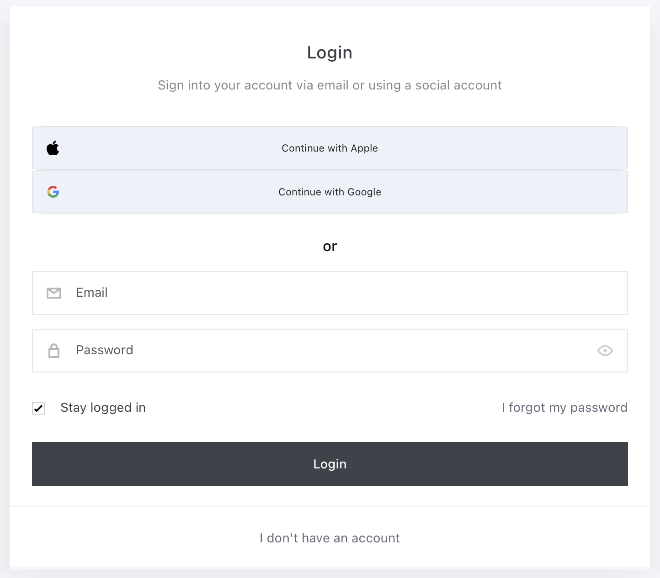This screenshot has height=578, width=660.
Task: Sign in with Continue with Google button
Action: [x=330, y=192]
